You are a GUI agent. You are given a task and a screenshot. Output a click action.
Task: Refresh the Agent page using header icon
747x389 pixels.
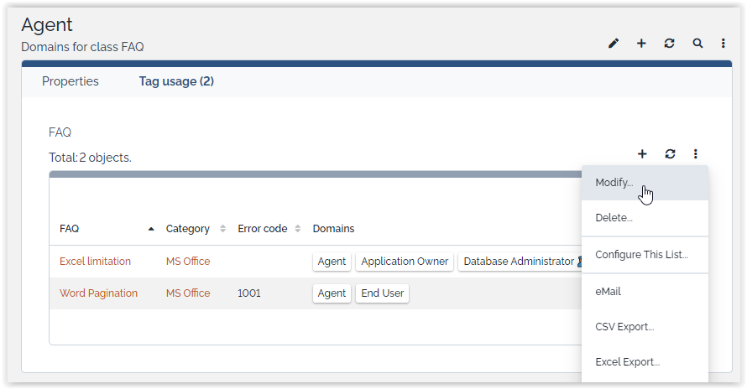click(x=669, y=44)
